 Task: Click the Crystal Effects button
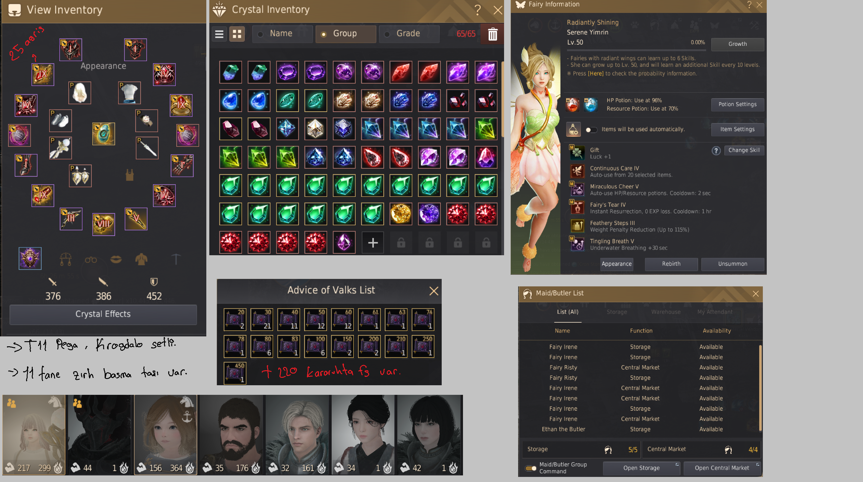pos(103,314)
